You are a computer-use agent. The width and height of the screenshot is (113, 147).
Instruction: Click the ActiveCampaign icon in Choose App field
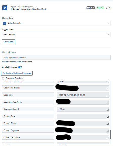point(4,23)
